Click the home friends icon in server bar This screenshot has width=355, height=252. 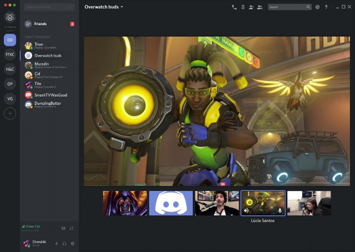click(10, 17)
